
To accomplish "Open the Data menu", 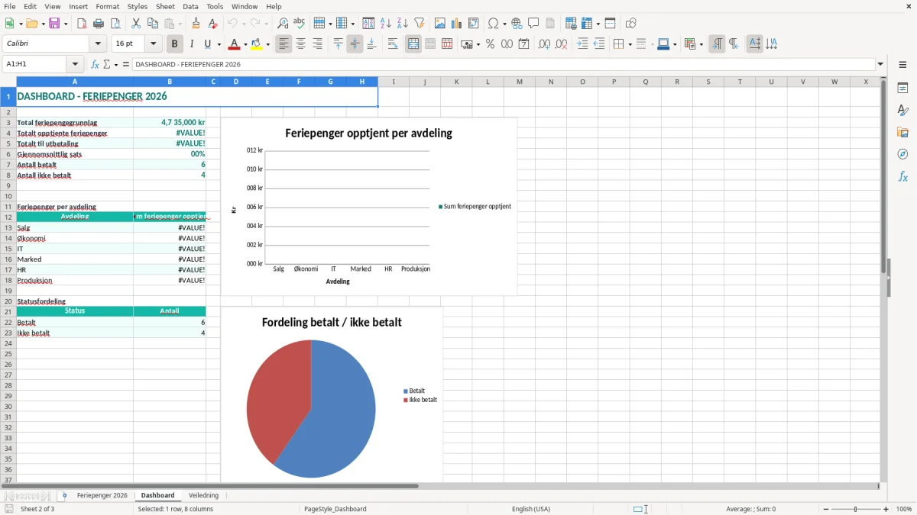I will (x=190, y=6).
